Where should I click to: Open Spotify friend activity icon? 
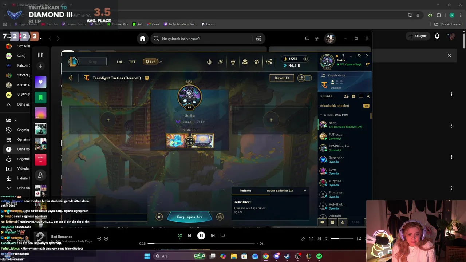click(316, 39)
